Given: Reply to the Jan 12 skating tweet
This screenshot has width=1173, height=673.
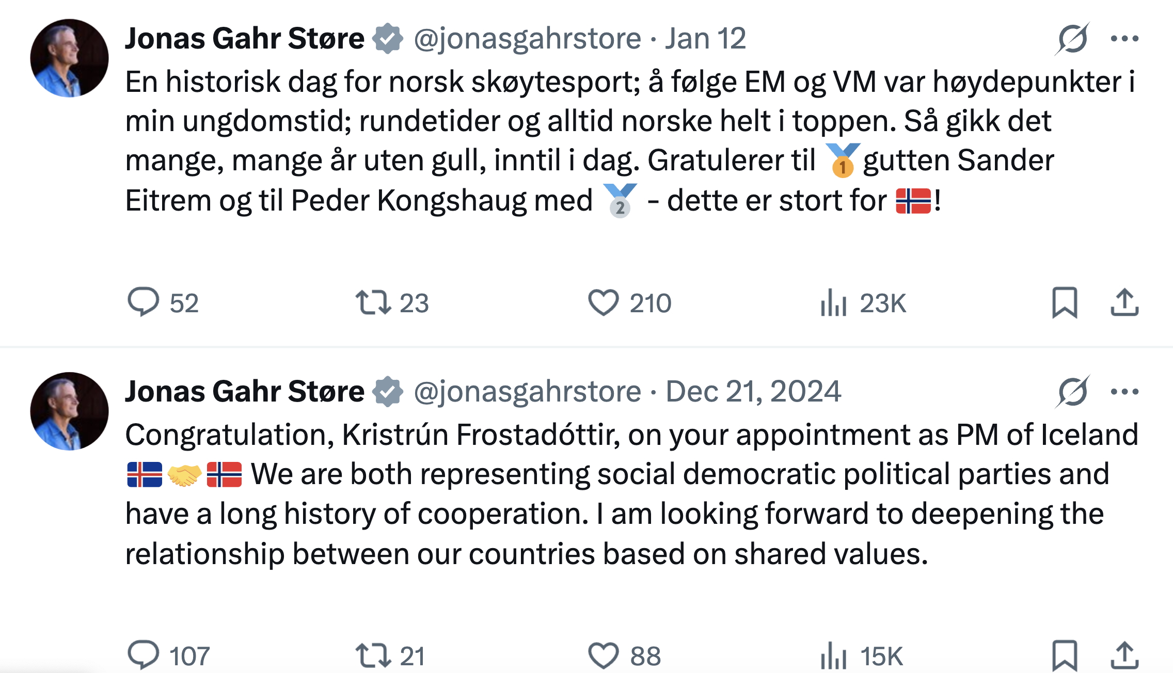Looking at the screenshot, I should (x=143, y=302).
